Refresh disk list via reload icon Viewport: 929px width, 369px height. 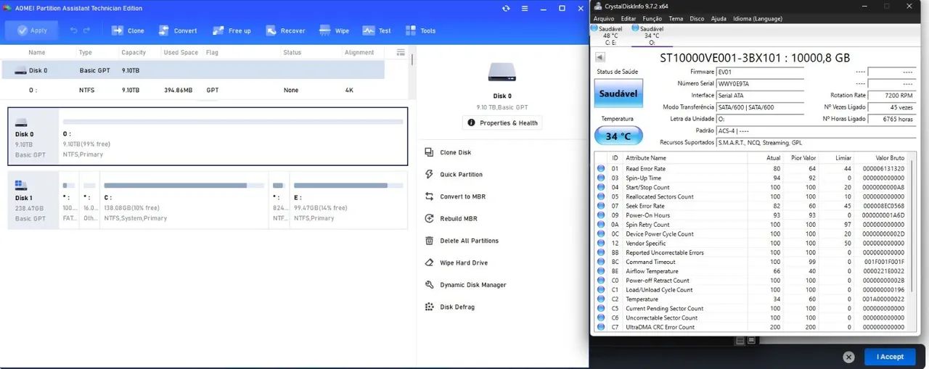(x=506, y=9)
